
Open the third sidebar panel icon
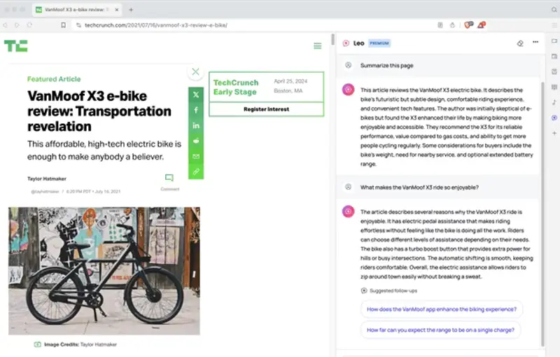click(x=554, y=71)
